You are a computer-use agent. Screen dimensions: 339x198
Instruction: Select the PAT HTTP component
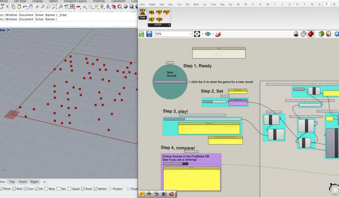159,12
